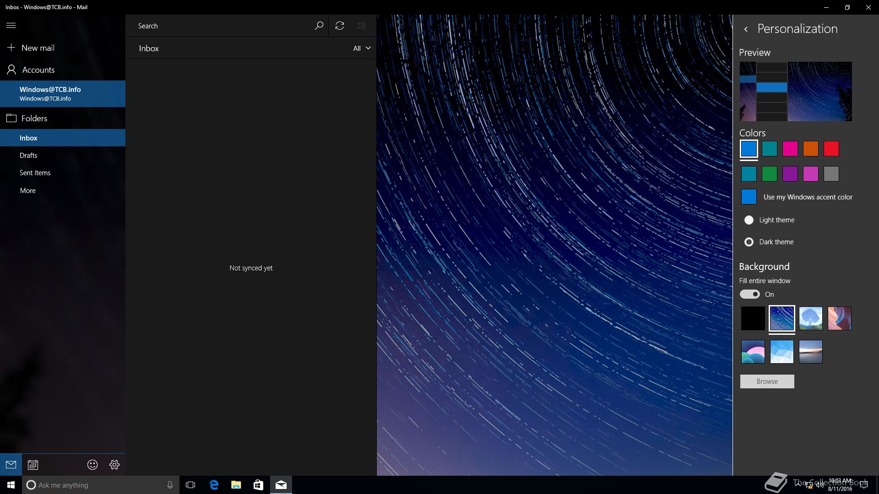Image resolution: width=879 pixels, height=494 pixels.
Task: Click the New mail plus icon
Action: (x=11, y=48)
